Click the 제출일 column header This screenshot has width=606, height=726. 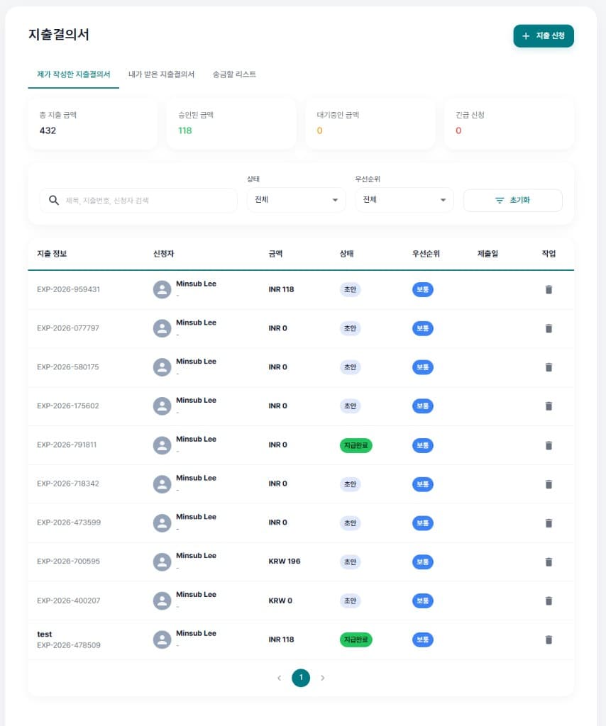point(488,254)
